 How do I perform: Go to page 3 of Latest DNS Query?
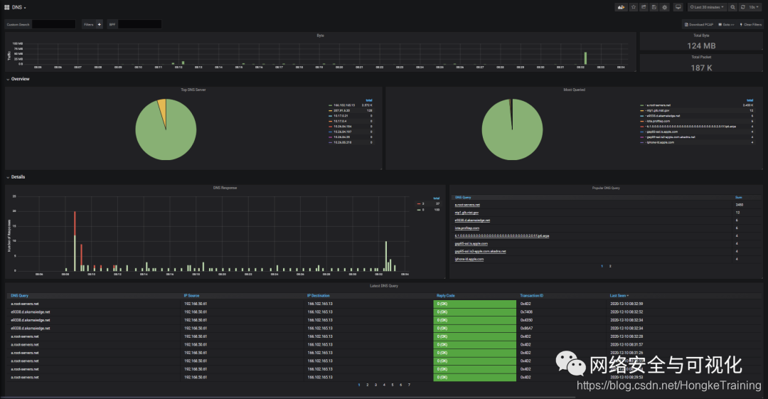tap(375, 385)
